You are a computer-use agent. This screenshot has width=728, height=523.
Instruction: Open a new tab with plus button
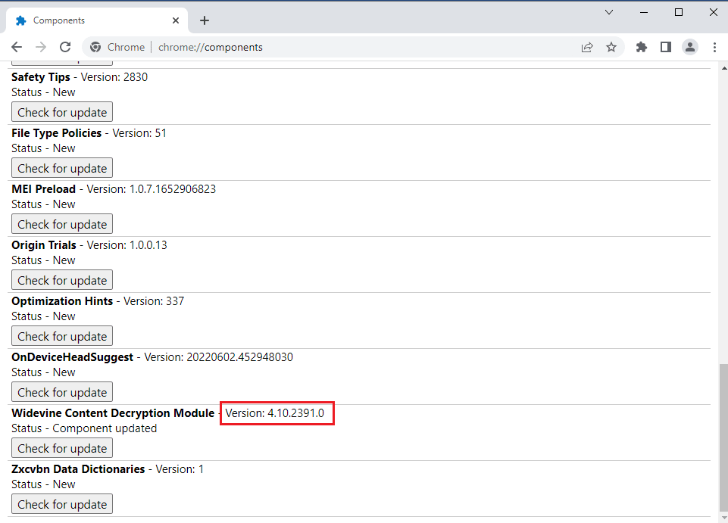point(205,20)
